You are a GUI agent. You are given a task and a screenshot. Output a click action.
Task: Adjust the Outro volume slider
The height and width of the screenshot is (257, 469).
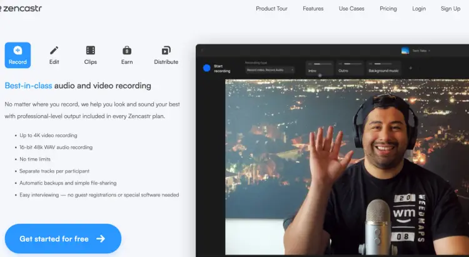coord(353,64)
